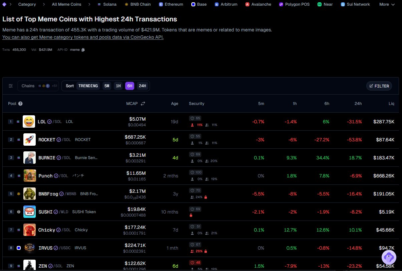The image size is (402, 271).
Task: Click the GeckoTerminal home logo
Action: pyautogui.click(x=4, y=4)
